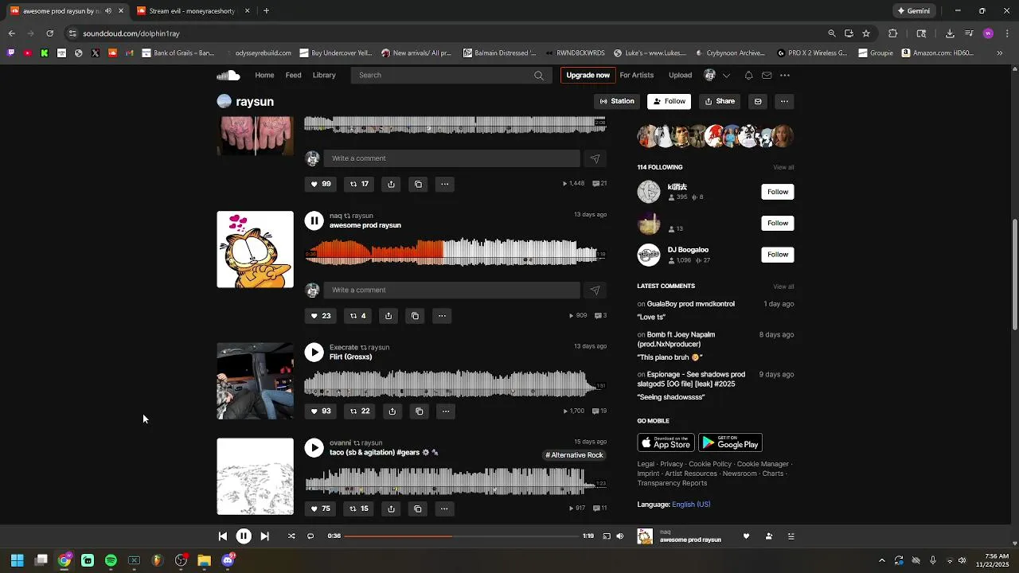
Task: Open Download on the App Store badge
Action: (x=666, y=442)
